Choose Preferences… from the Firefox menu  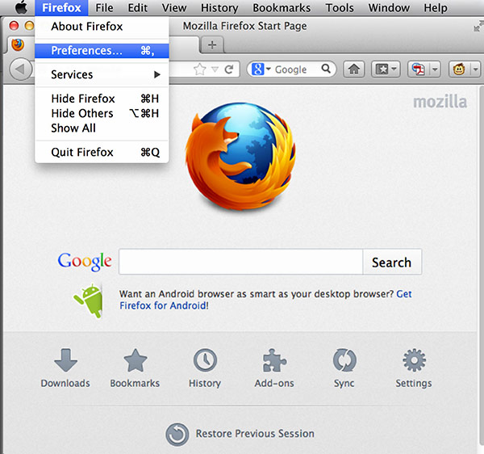point(102,51)
